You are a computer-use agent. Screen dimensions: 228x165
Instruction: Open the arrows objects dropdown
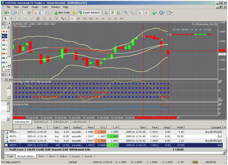(63, 19)
